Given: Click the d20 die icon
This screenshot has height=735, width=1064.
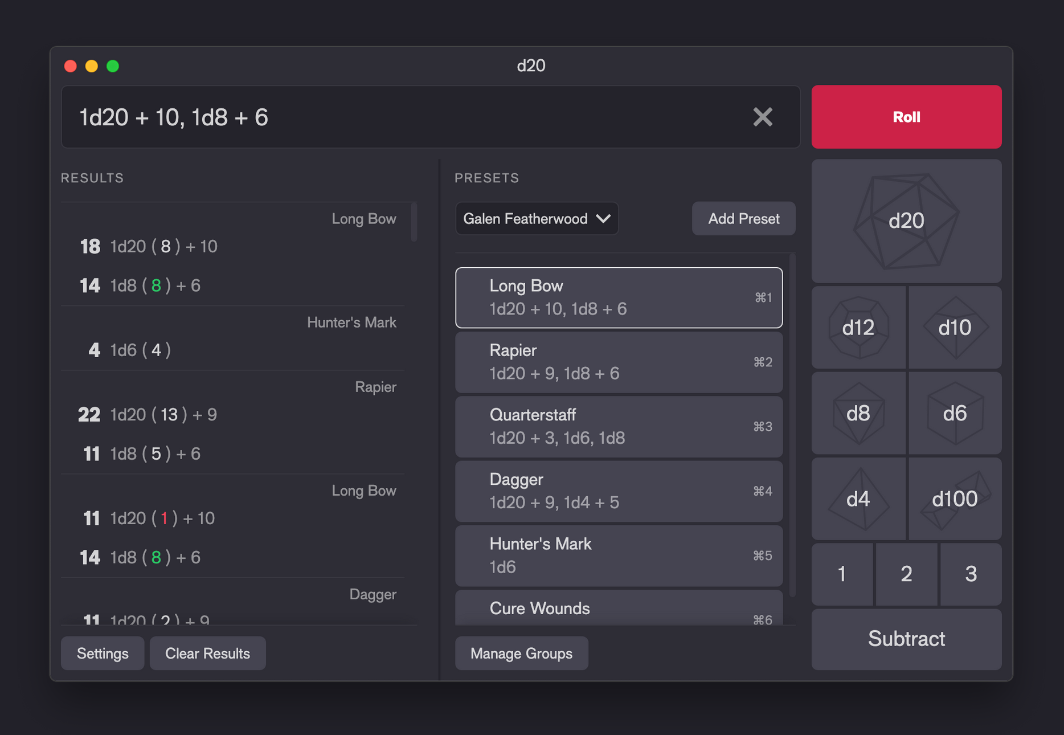Looking at the screenshot, I should point(906,221).
